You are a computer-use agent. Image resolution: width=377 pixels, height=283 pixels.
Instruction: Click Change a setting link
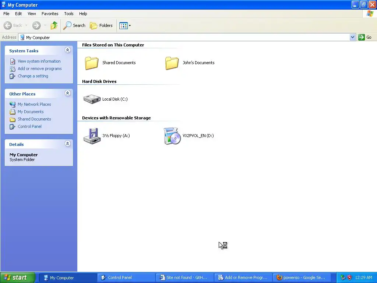(33, 76)
